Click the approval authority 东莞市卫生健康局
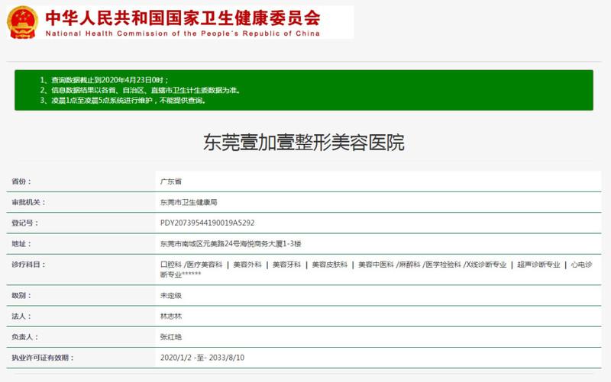The width and height of the screenshot is (611, 382). pos(189,202)
